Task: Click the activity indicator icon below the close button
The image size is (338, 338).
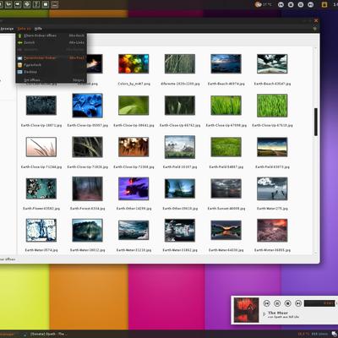Action: point(315,29)
